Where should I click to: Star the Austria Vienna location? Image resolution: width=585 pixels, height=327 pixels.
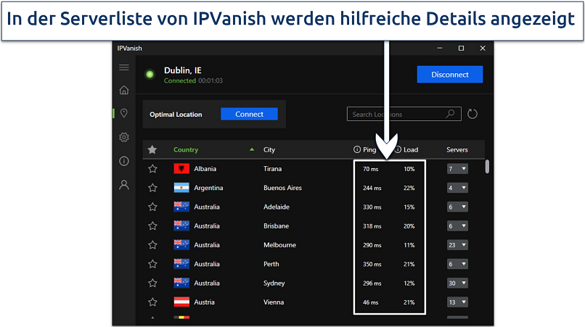click(x=152, y=302)
